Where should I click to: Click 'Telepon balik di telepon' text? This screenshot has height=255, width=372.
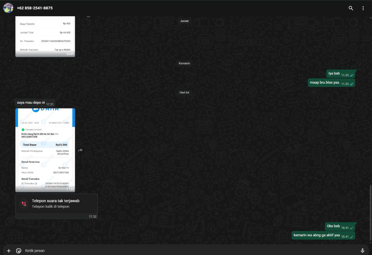(51, 207)
